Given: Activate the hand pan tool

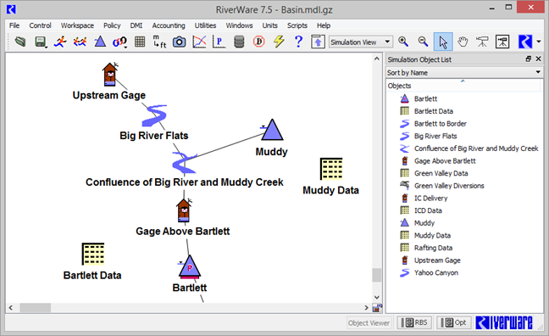Looking at the screenshot, I should tap(463, 42).
